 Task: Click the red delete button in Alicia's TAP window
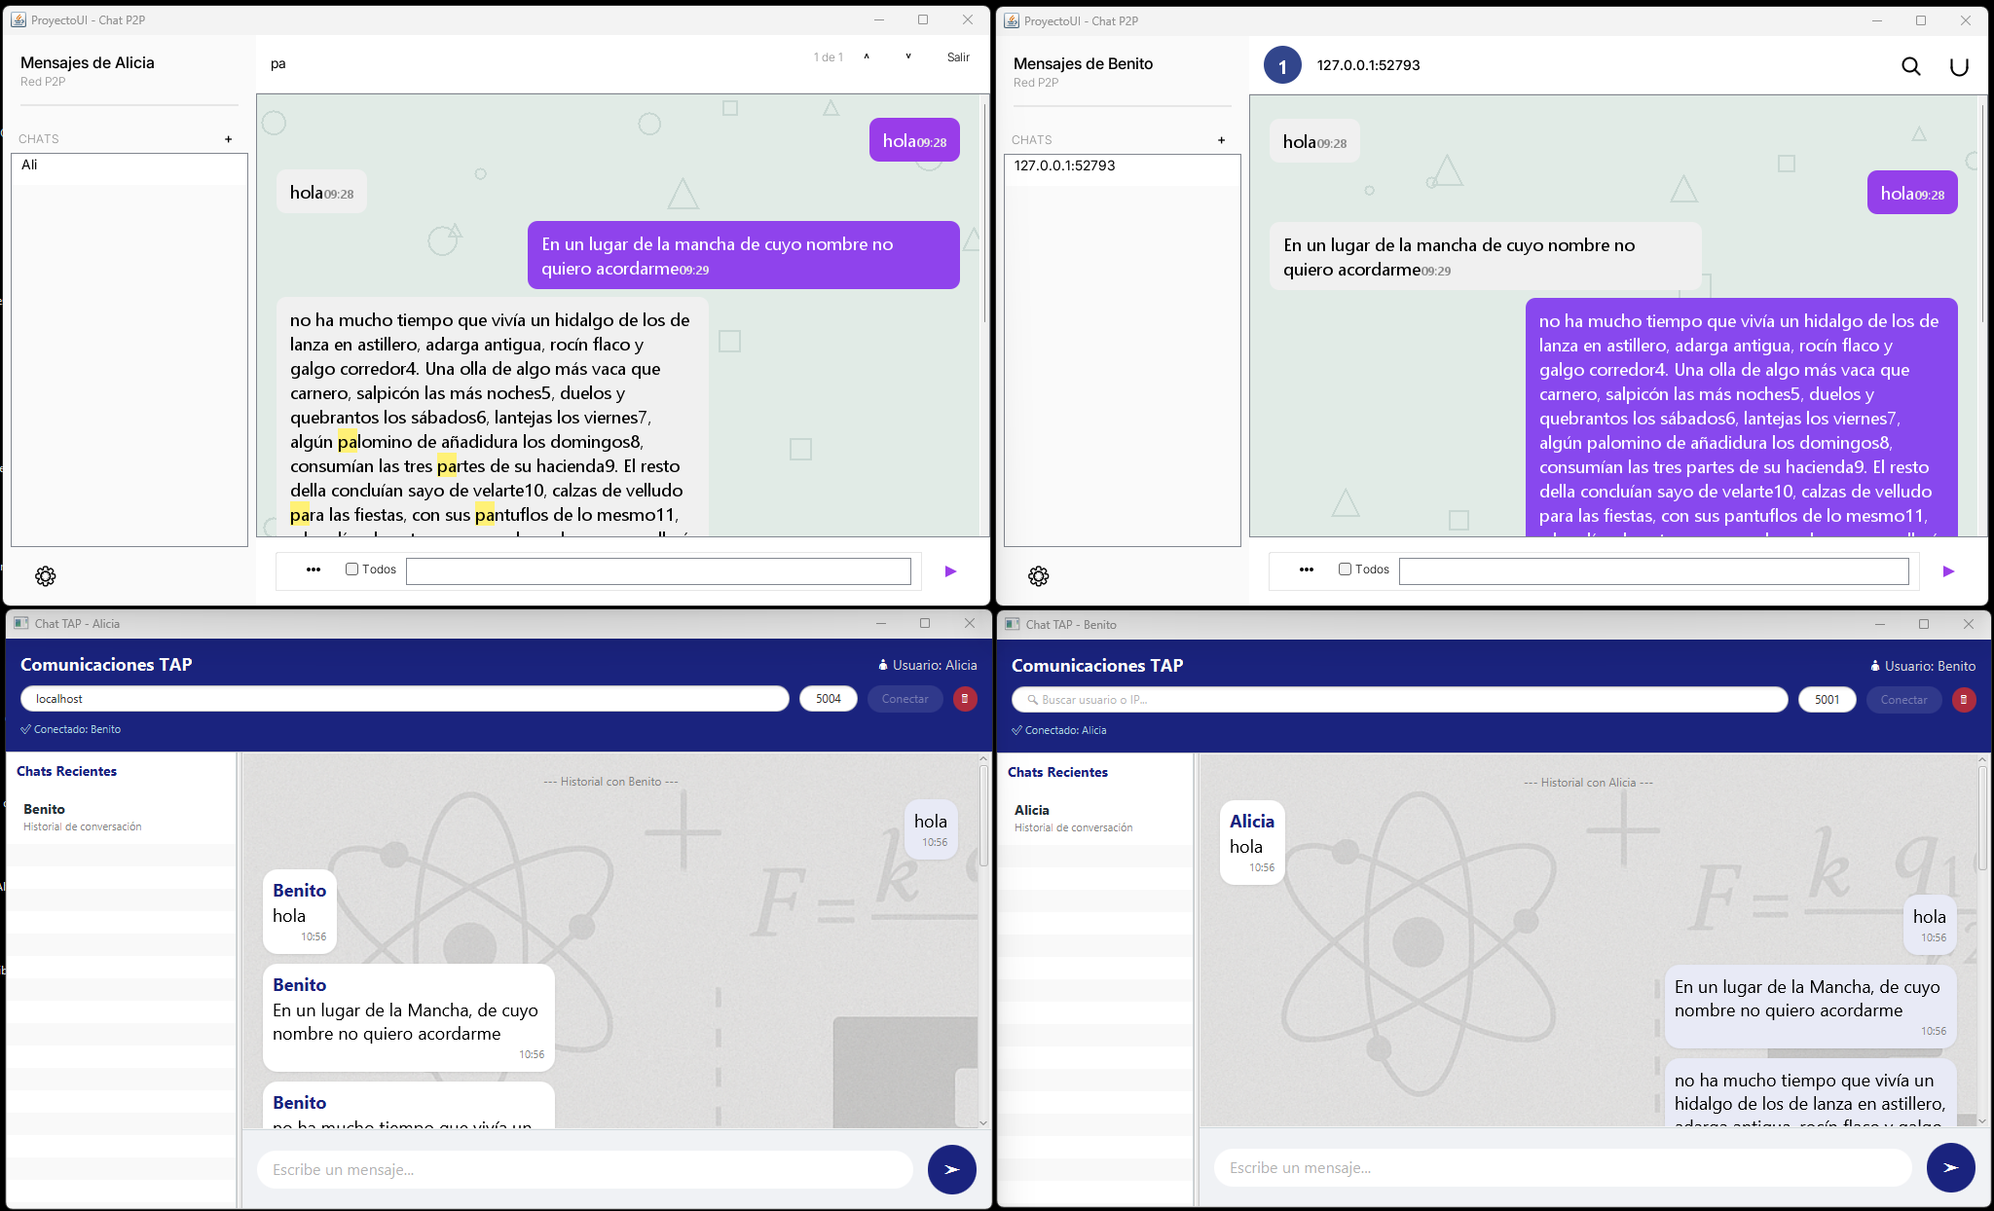pyautogui.click(x=964, y=699)
